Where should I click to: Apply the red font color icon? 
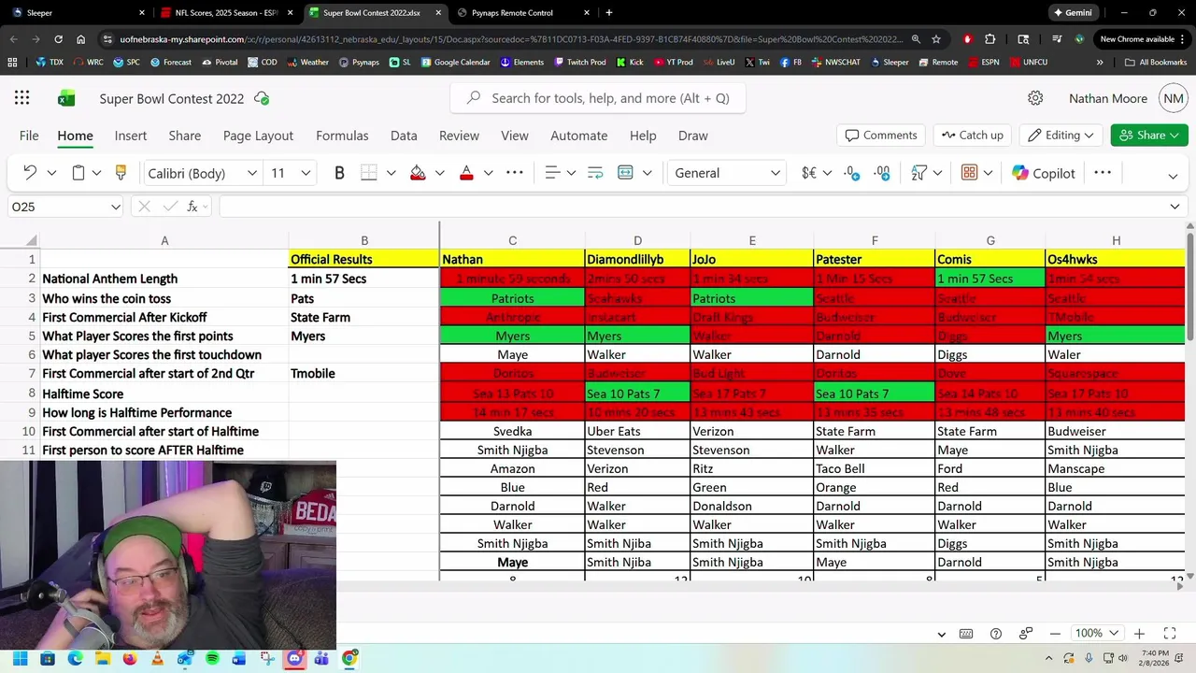tap(466, 173)
